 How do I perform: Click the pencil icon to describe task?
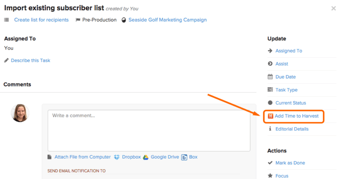click(x=6, y=60)
